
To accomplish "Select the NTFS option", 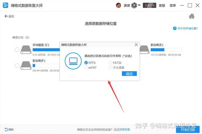I will [x=90, y=63].
